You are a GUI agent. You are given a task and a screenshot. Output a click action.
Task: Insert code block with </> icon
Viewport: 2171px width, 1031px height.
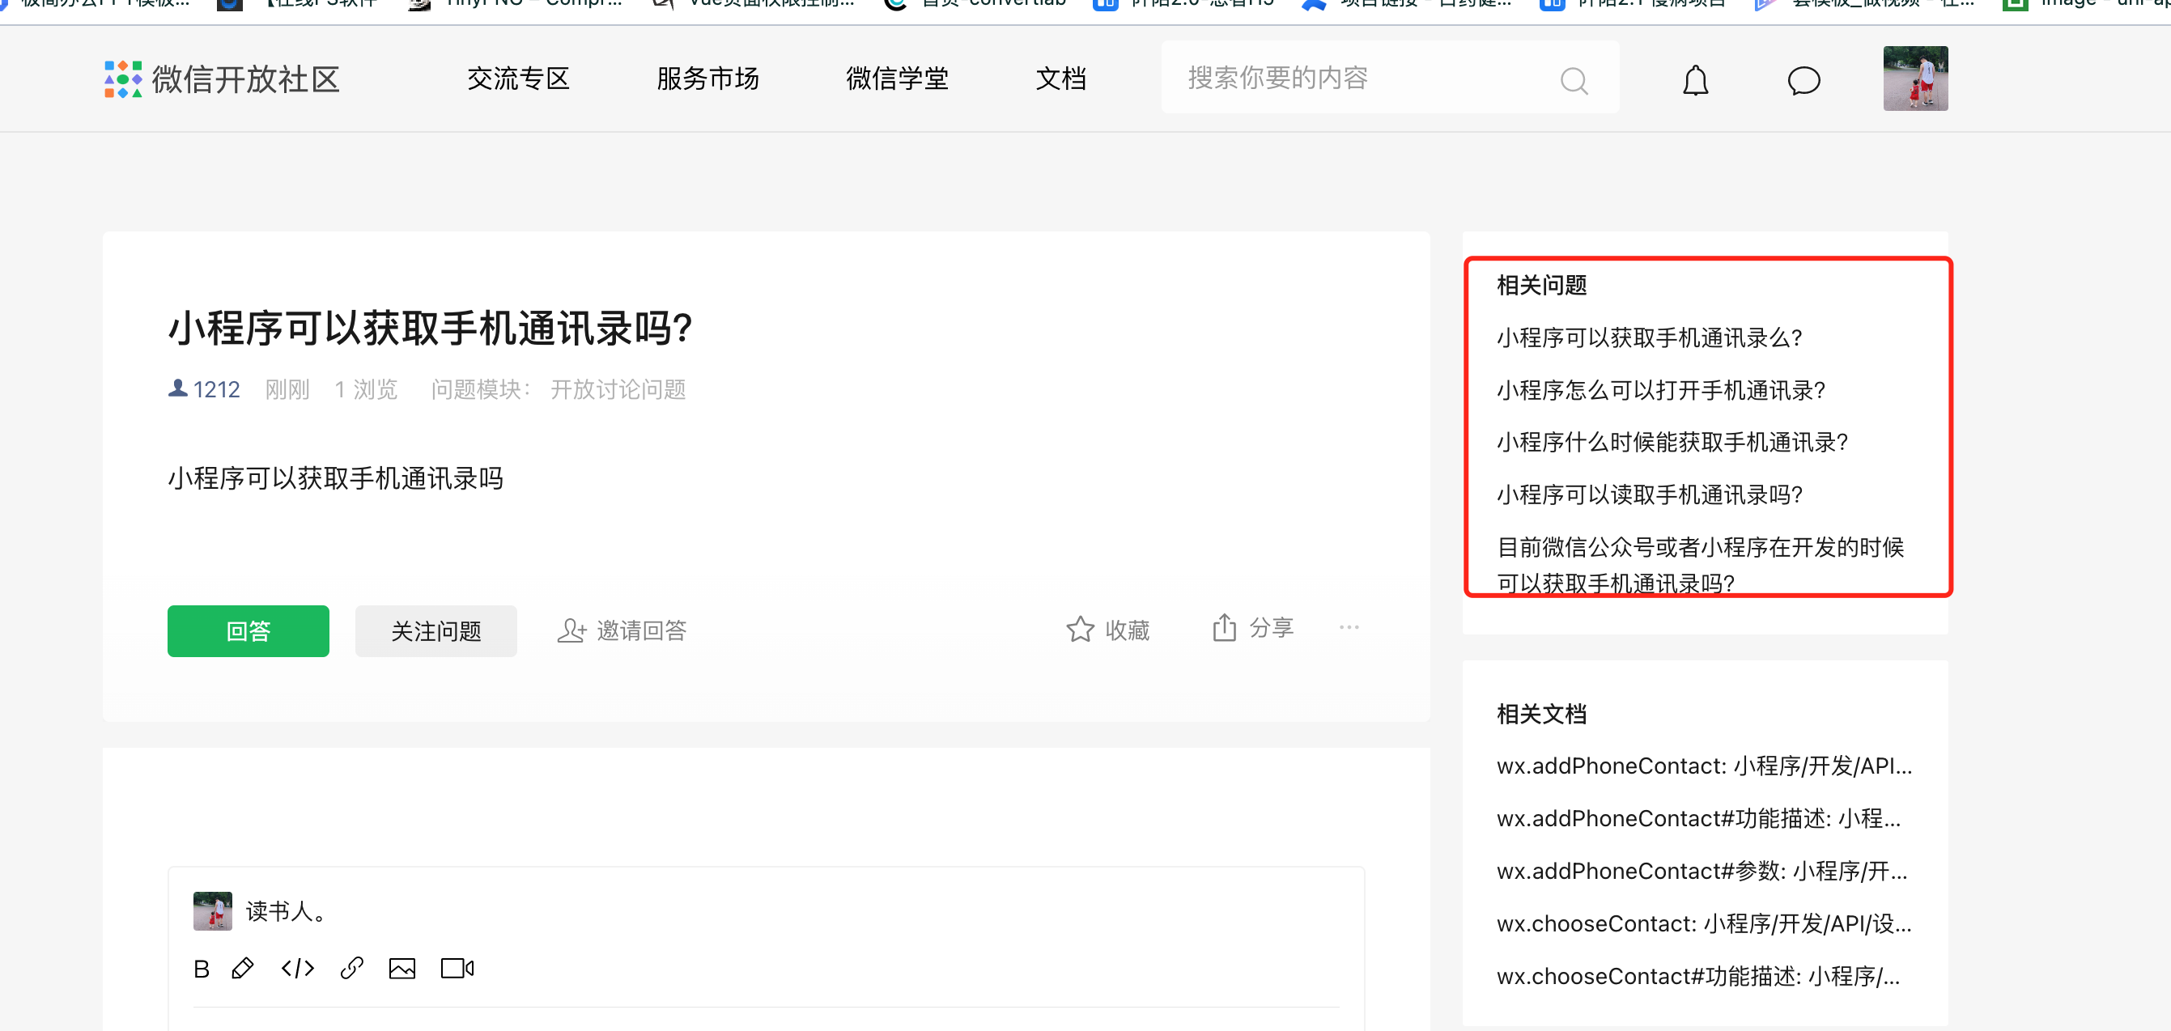298,969
